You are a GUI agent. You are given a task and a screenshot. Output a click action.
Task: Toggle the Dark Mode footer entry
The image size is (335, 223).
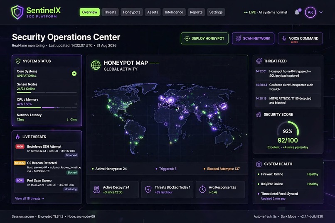(x=288, y=216)
